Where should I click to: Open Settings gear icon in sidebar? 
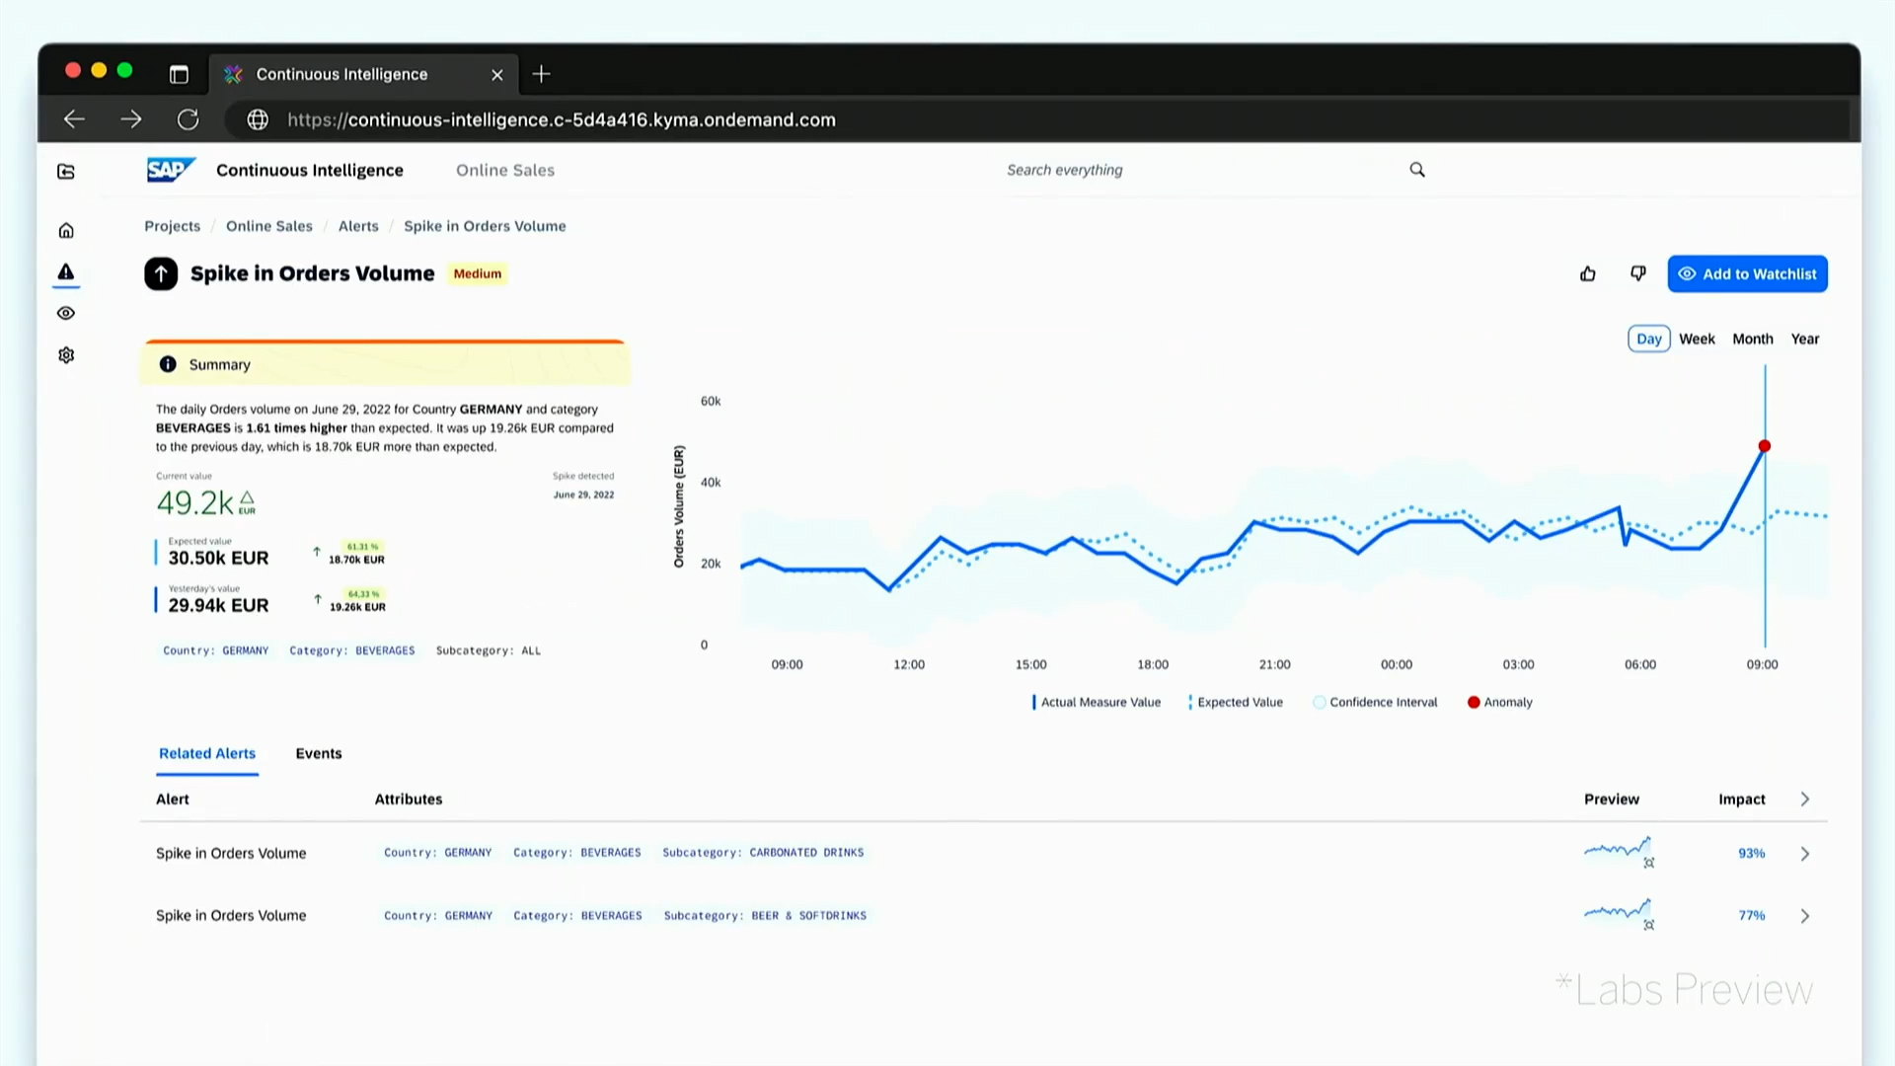click(x=66, y=355)
